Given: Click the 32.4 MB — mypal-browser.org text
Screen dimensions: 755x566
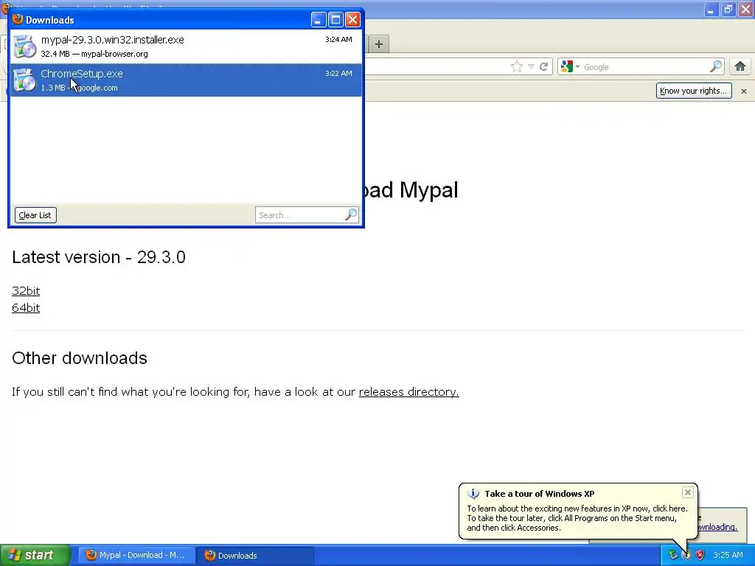Looking at the screenshot, I should pyautogui.click(x=94, y=54).
